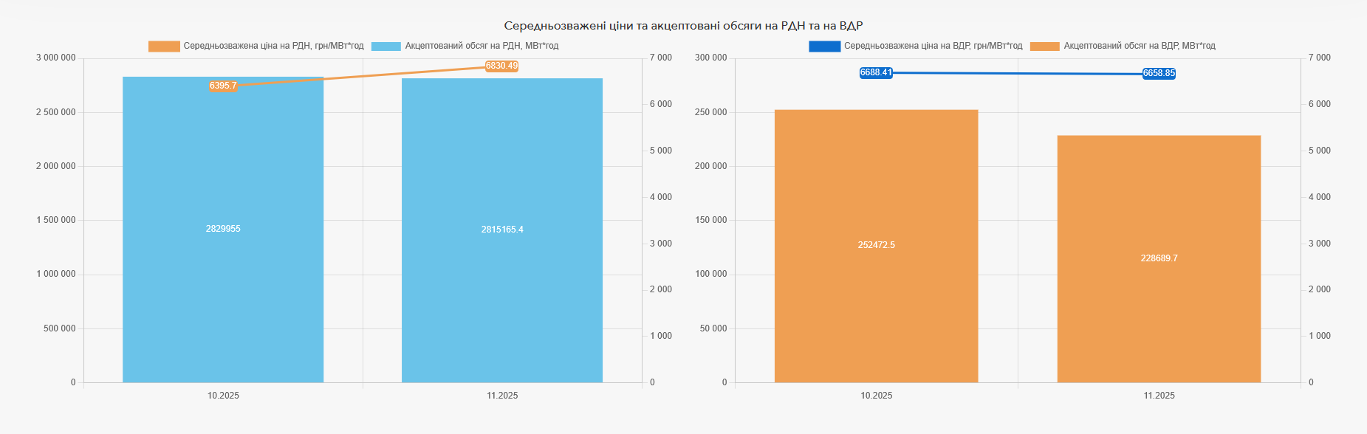Click the light blue РДН volume legend swatch
Image resolution: width=1367 pixels, height=434 pixels.
386,46
